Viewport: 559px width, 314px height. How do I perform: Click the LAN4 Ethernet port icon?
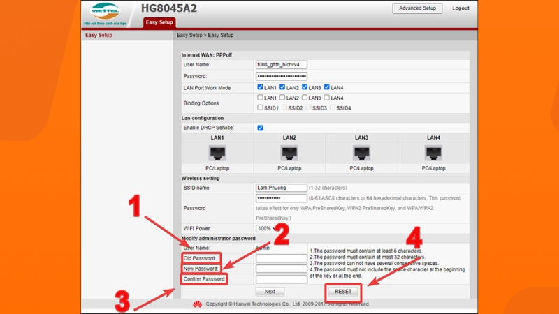433,153
